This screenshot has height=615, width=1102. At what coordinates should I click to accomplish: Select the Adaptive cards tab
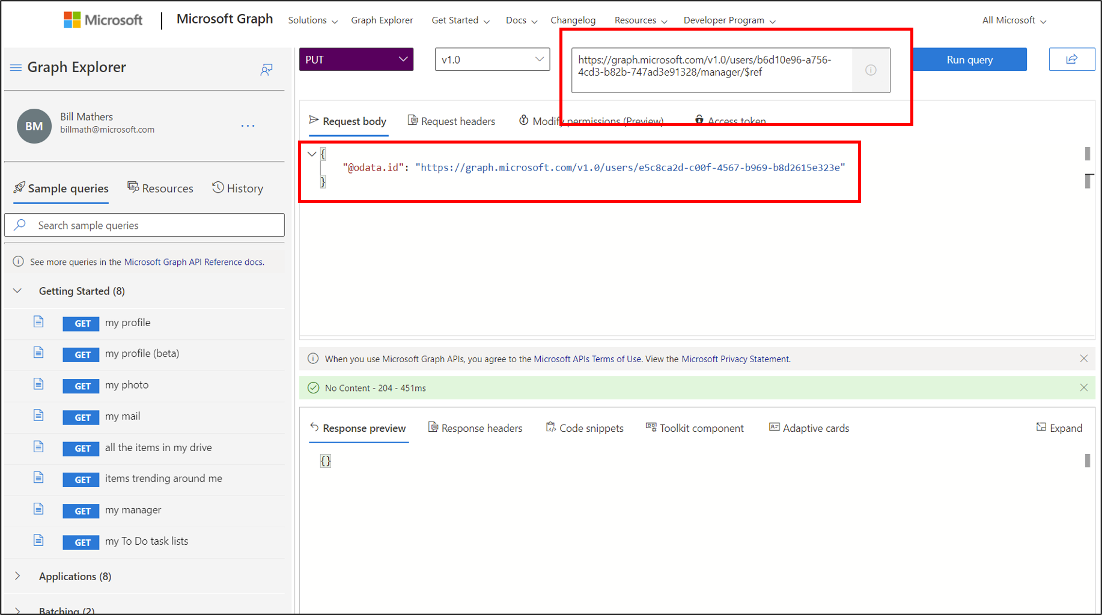(809, 428)
